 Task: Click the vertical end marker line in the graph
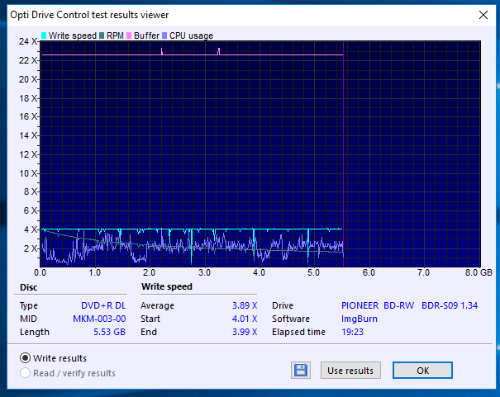point(344,154)
